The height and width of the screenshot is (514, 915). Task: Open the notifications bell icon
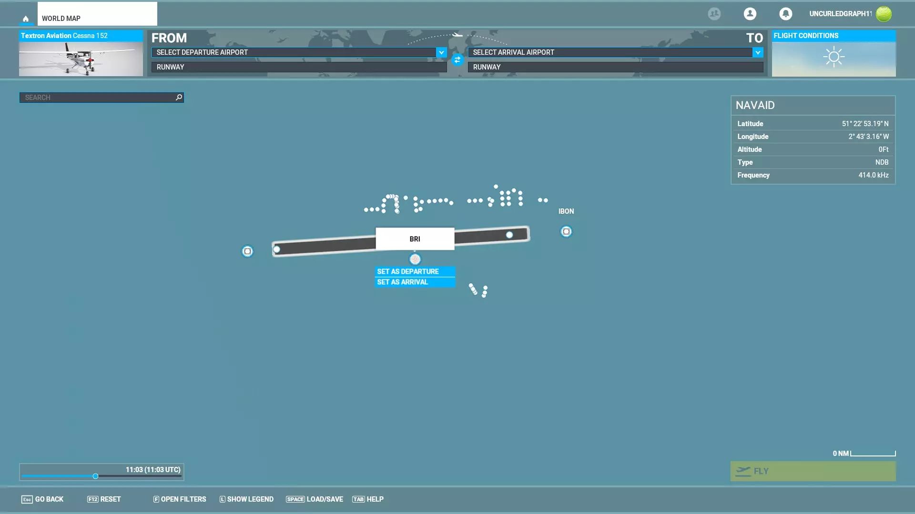pyautogui.click(x=785, y=14)
